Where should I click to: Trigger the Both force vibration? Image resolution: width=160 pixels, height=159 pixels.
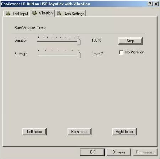[79, 132]
